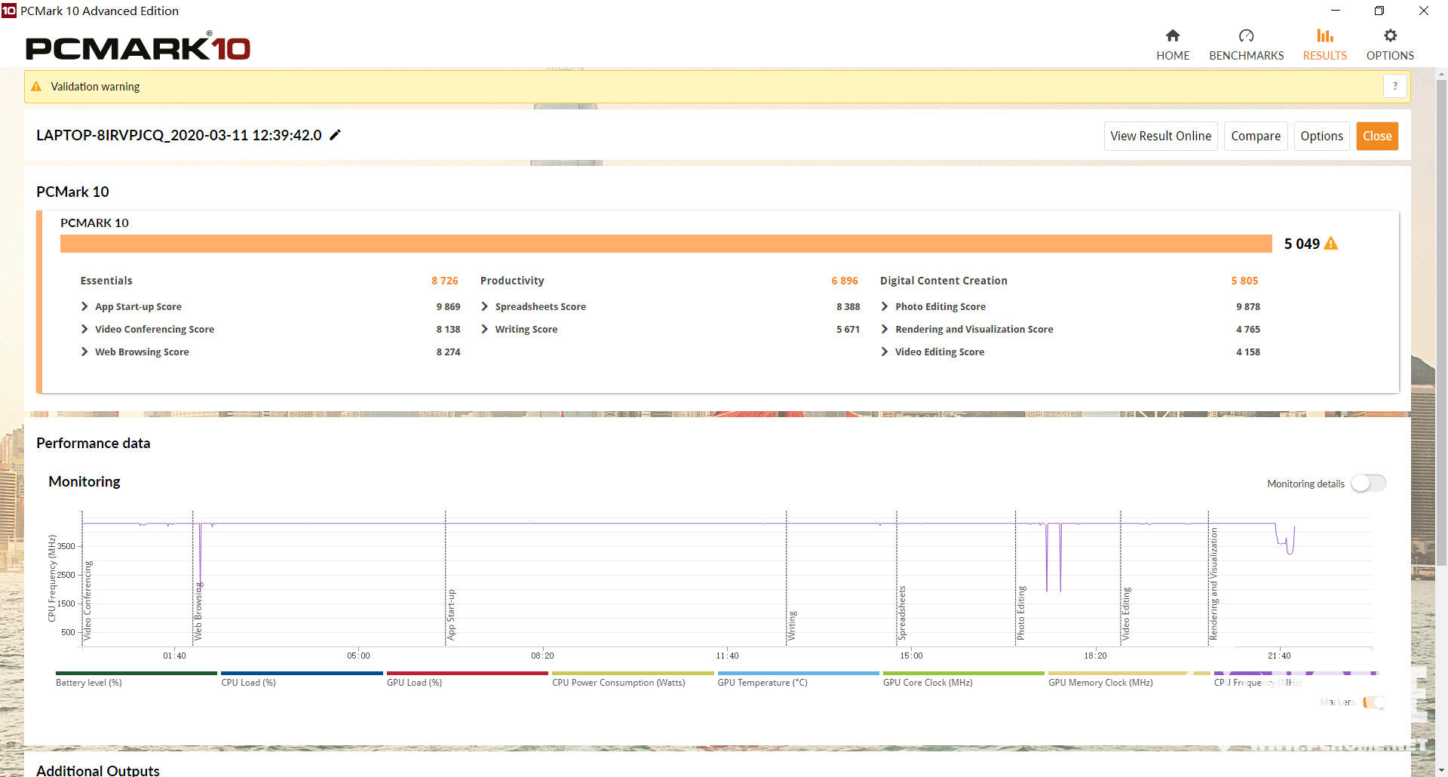Click the Spreadsheets marker on chart
Image resolution: width=1448 pixels, height=777 pixels.
coord(902,613)
